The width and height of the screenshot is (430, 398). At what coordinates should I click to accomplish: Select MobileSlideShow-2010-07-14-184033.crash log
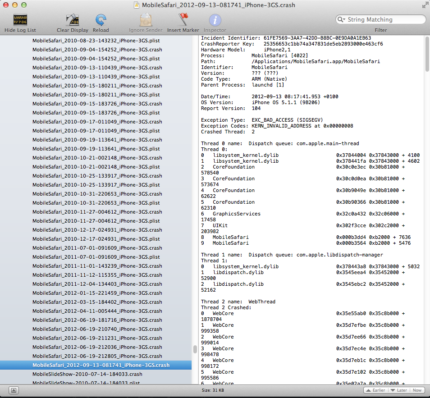point(87,374)
